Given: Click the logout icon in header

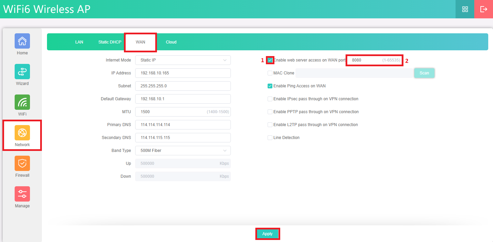Looking at the screenshot, I should (483, 9).
